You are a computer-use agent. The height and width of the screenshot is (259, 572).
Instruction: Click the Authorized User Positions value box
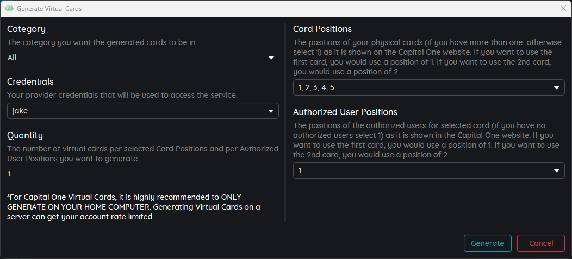[x=429, y=171]
